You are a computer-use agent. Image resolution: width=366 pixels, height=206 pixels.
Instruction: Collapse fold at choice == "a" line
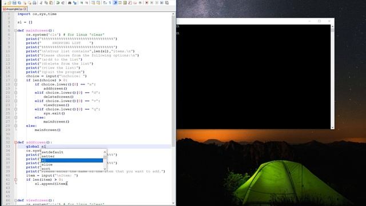[x=15, y=84]
